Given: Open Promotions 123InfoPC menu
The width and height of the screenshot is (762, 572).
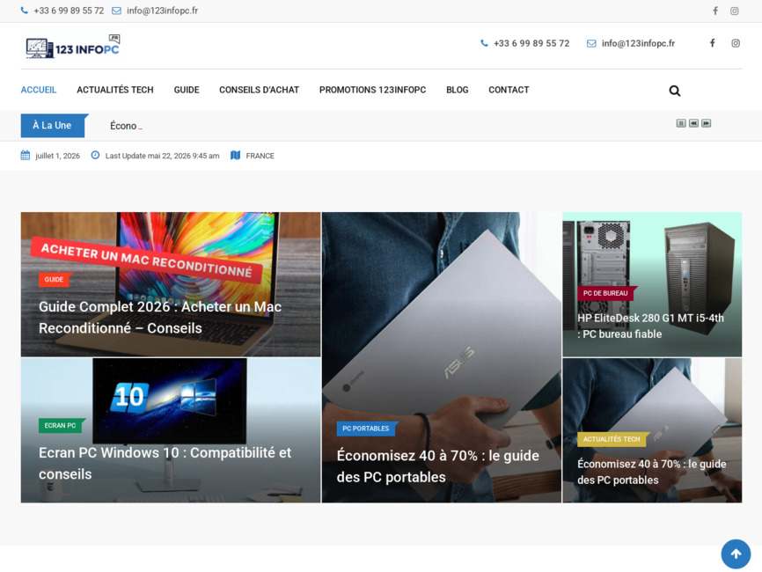Looking at the screenshot, I should [x=373, y=90].
